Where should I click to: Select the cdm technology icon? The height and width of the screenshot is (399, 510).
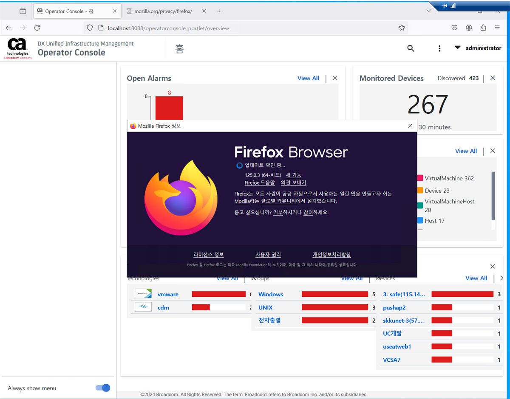point(143,306)
